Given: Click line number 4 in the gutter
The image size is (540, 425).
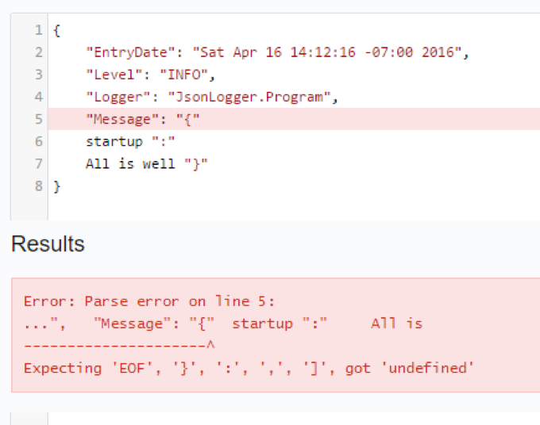Looking at the screenshot, I should 38,98.
